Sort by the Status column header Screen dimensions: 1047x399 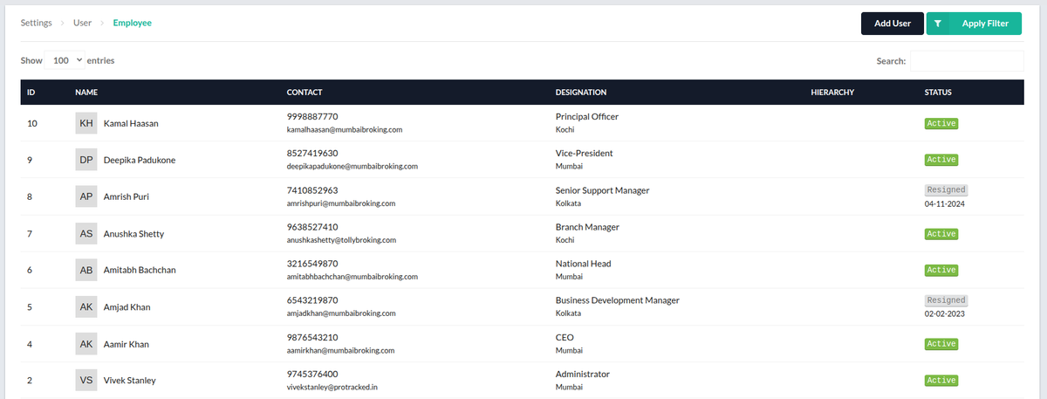tap(938, 93)
